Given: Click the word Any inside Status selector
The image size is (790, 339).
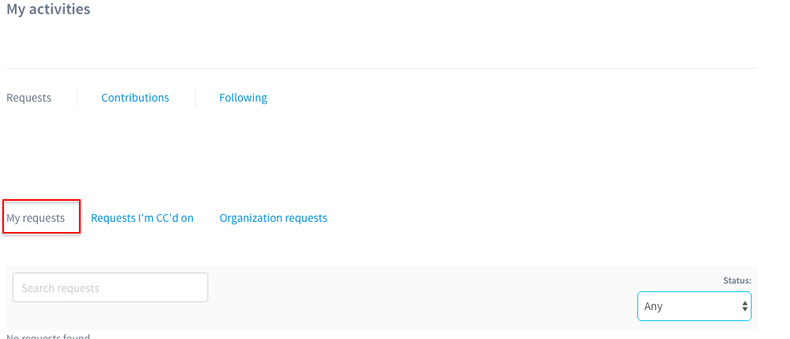Looking at the screenshot, I should 653,306.
